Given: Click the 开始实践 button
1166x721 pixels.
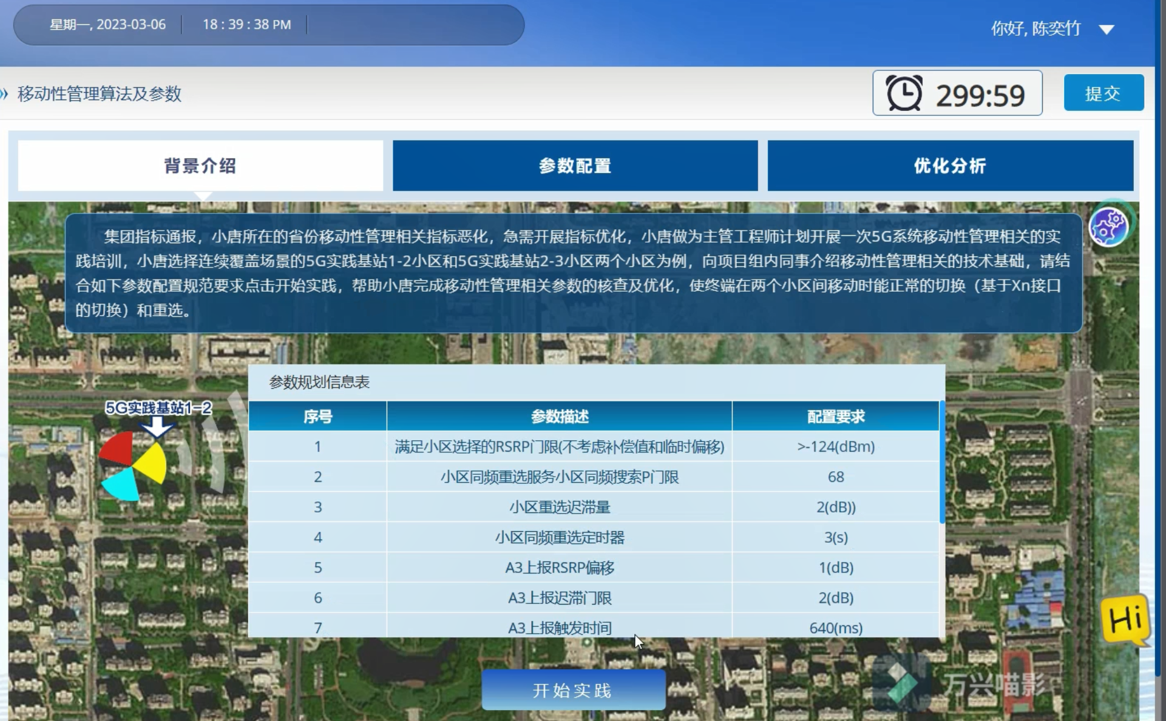Looking at the screenshot, I should tap(573, 690).
